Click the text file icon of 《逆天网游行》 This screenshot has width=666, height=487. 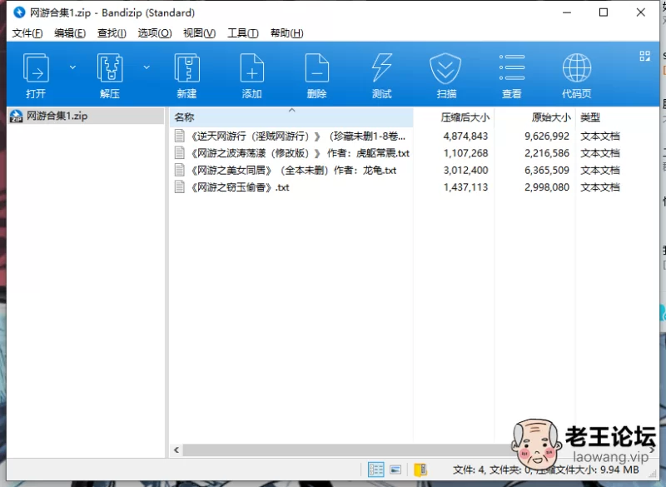[x=180, y=136]
